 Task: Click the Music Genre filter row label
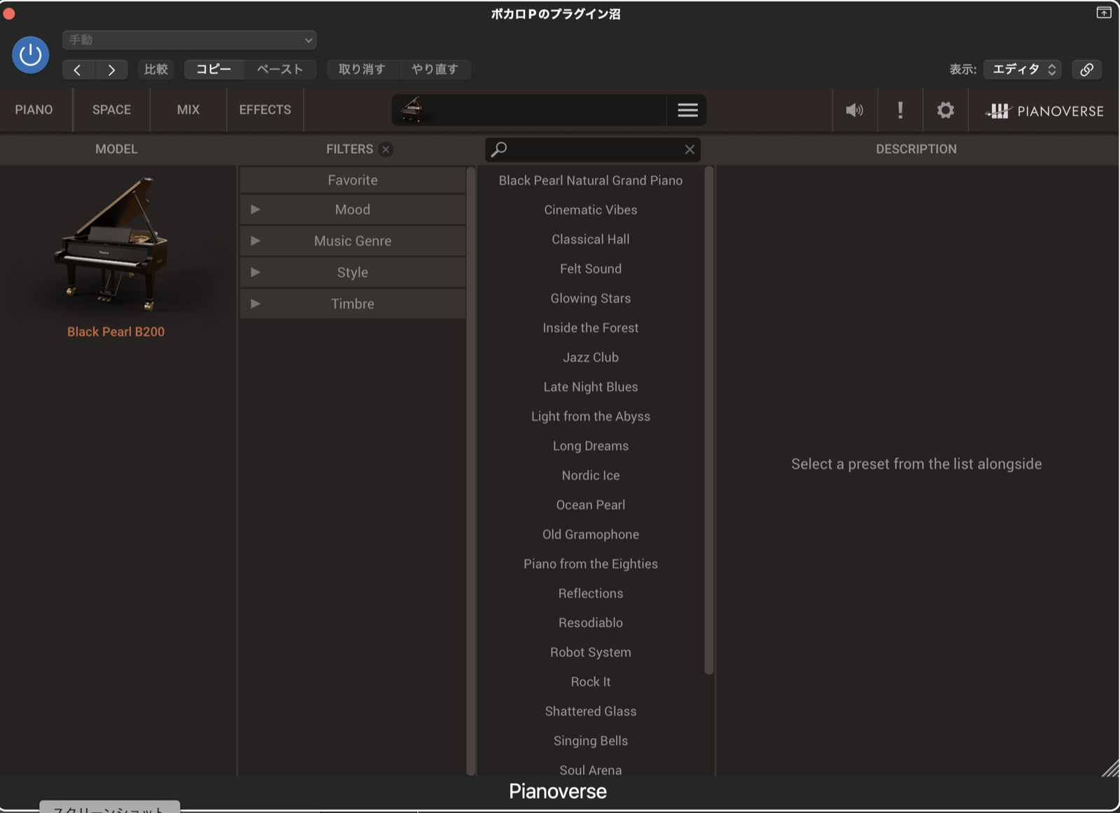point(353,241)
